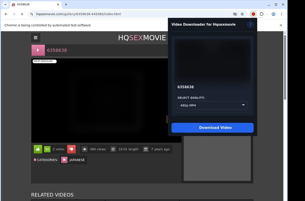The width and height of the screenshot is (305, 201).
Task: Open a new tab with the plus button
Action: point(66,5)
